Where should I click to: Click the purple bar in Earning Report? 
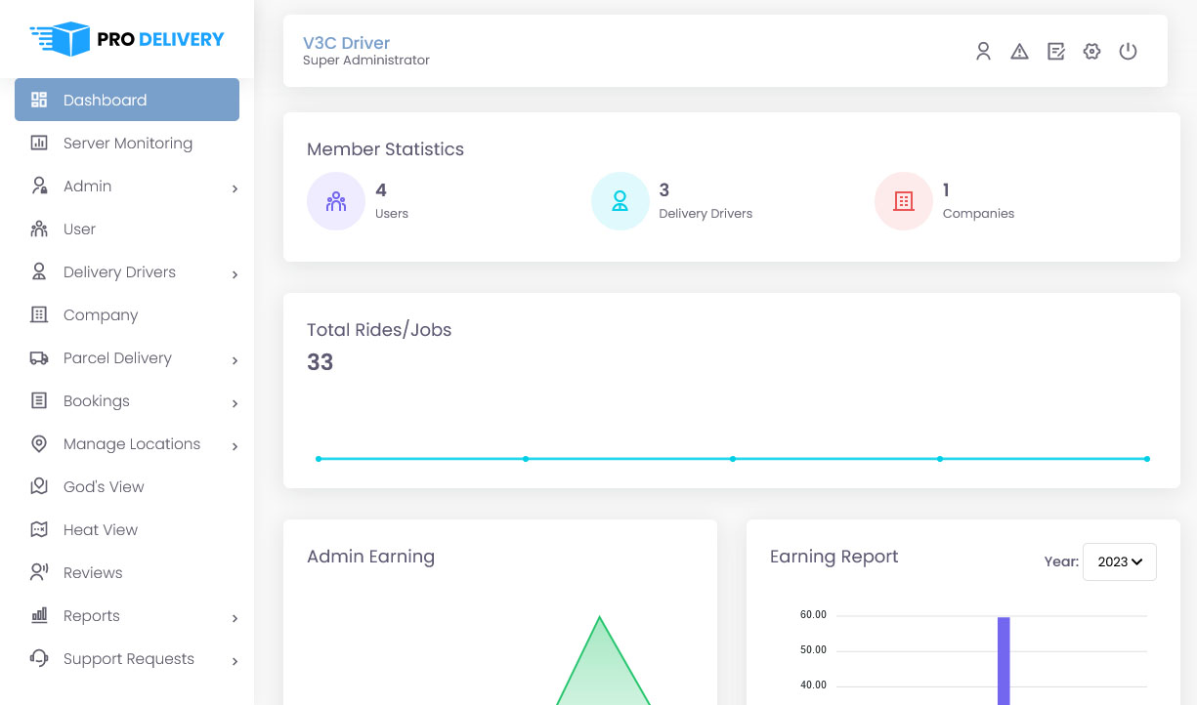1004,661
